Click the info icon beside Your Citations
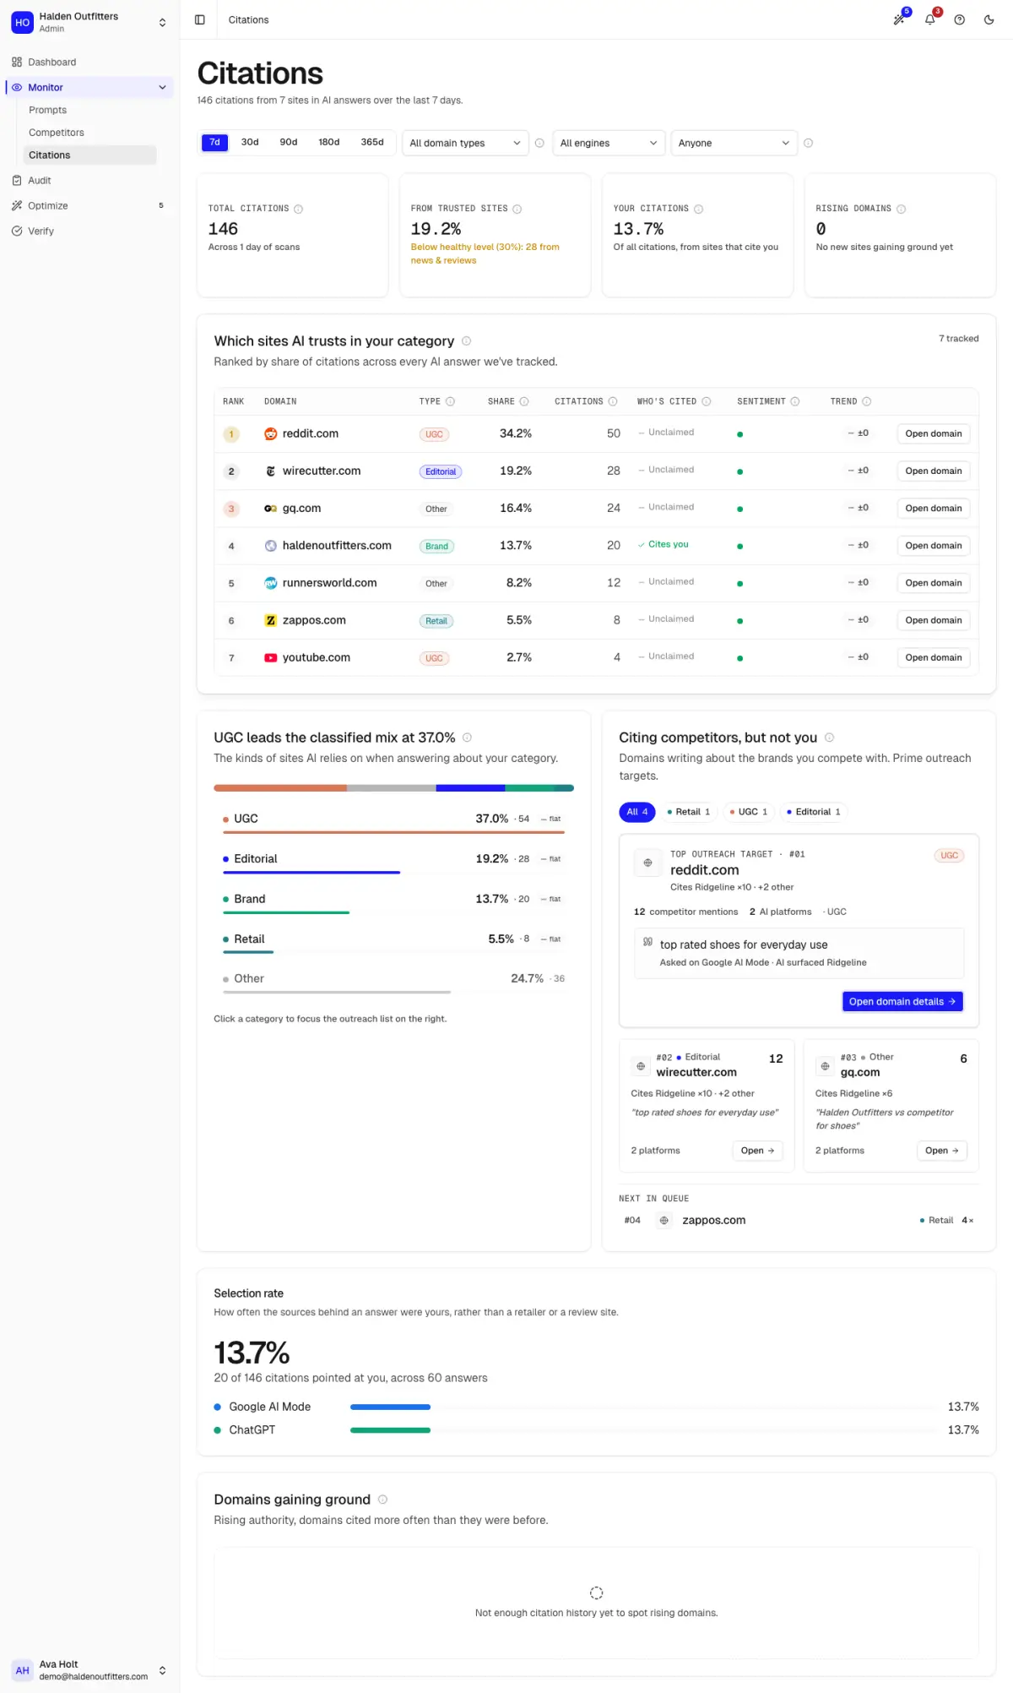The width and height of the screenshot is (1013, 1693). [698, 209]
